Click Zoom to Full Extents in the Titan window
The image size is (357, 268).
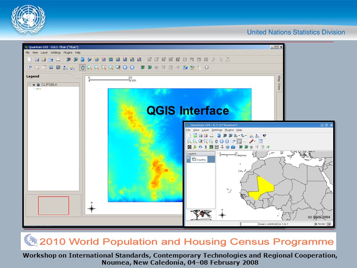pyautogui.click(x=104, y=67)
